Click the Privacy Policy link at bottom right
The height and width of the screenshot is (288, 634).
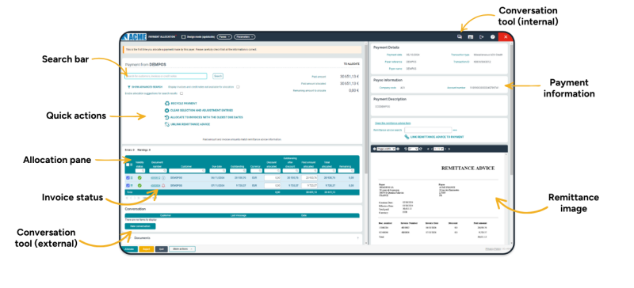493,248
